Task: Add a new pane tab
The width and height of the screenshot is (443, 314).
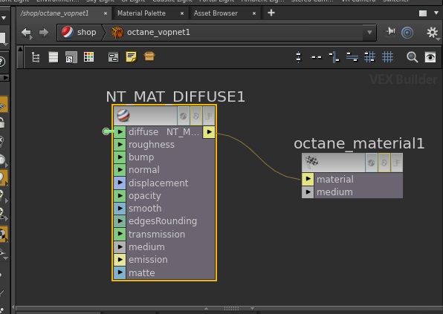Action: [271, 13]
